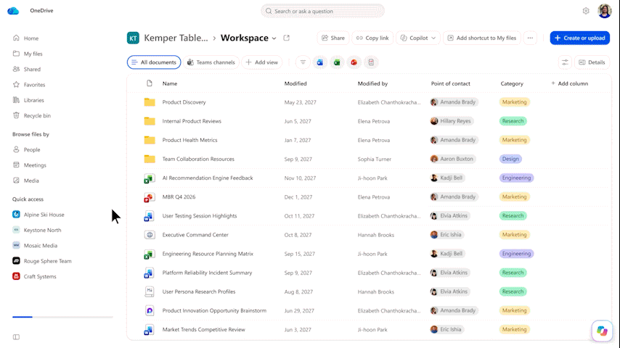Open Create or upload menu

pyautogui.click(x=579, y=38)
